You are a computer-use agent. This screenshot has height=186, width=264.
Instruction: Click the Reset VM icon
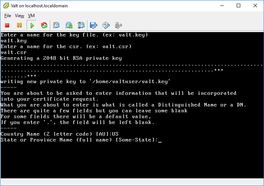[44, 25]
